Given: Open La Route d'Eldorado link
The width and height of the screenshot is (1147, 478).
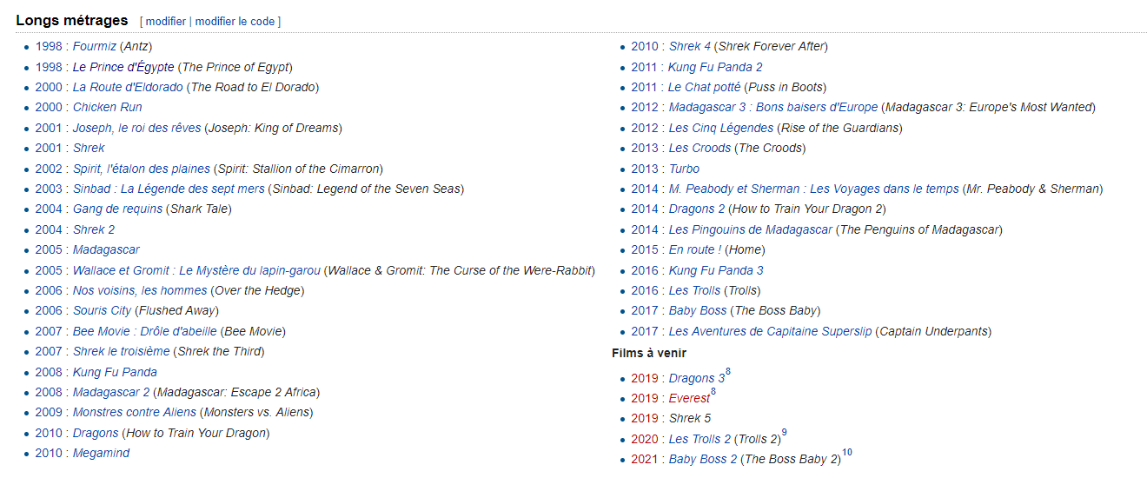Looking at the screenshot, I should [128, 87].
